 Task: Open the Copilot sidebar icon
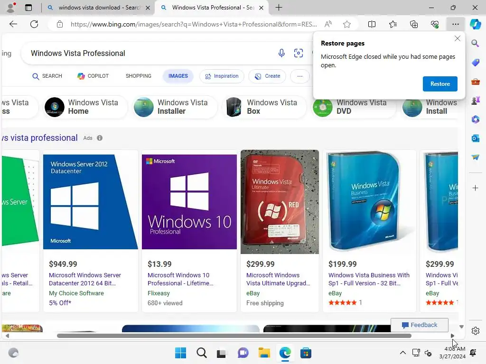tap(475, 24)
